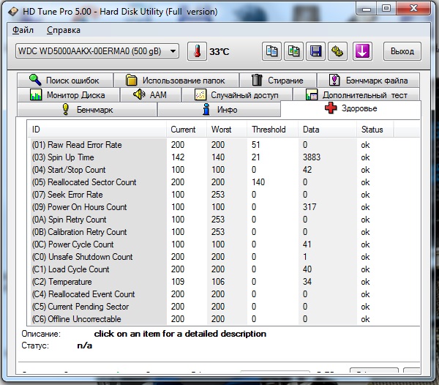Open options gears icon
Image resolution: width=439 pixels, height=385 pixels.
[337, 51]
